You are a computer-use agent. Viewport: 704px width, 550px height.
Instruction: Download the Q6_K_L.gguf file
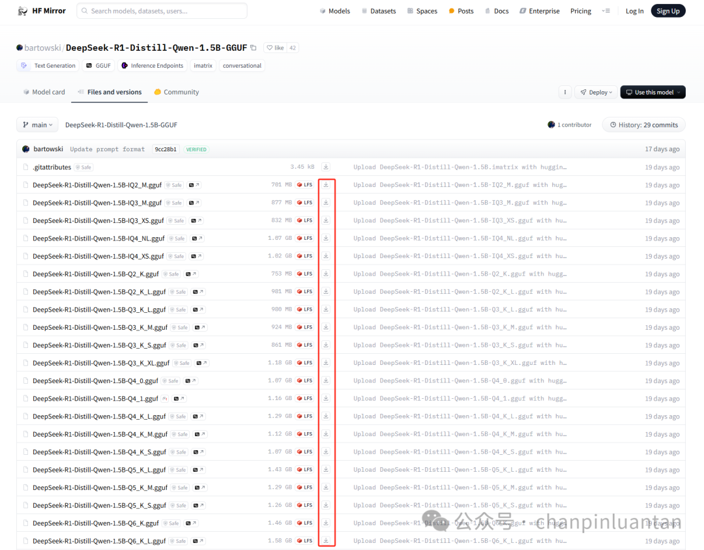pyautogui.click(x=326, y=541)
